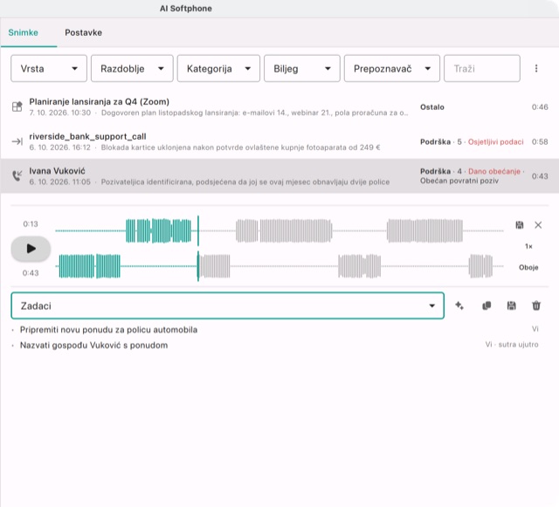The width and height of the screenshot is (559, 507).
Task: Open the Vrsta filter dropdown
Action: tap(49, 68)
